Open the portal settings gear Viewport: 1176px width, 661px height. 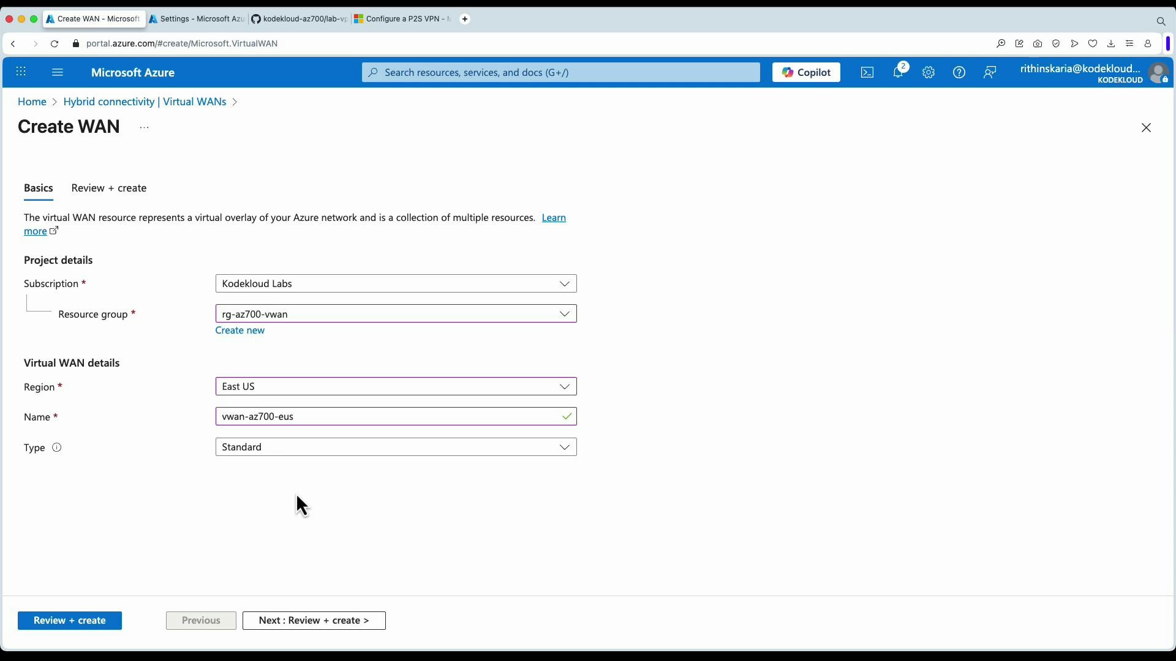(x=929, y=72)
